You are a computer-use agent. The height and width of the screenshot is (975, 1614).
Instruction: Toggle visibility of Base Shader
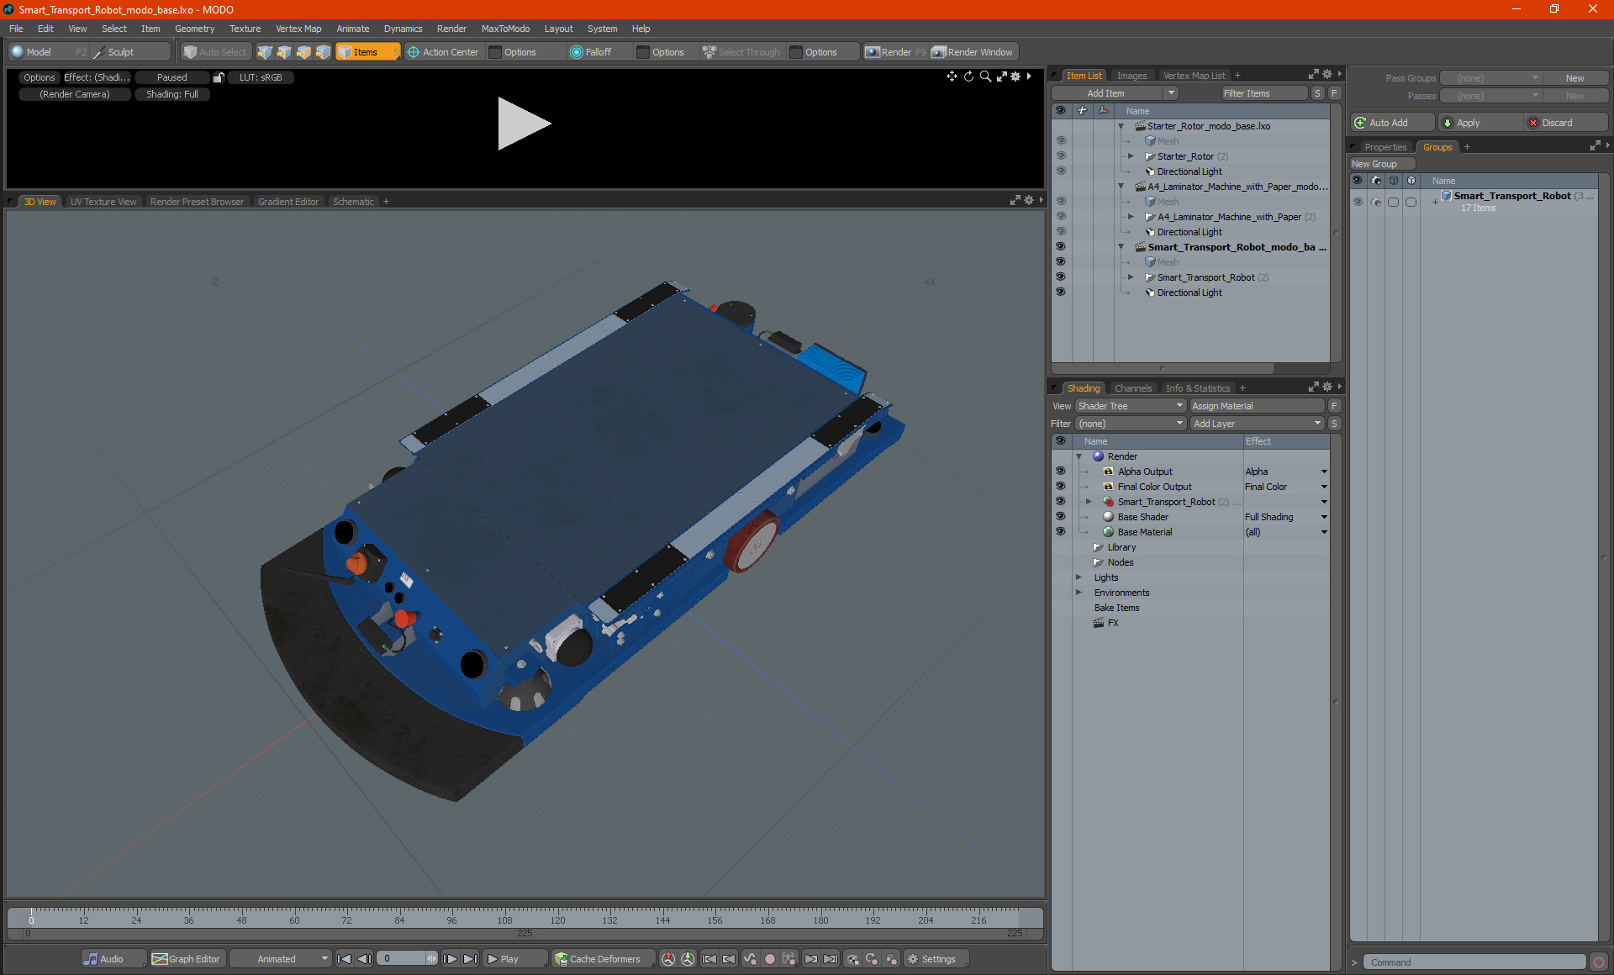1061,517
